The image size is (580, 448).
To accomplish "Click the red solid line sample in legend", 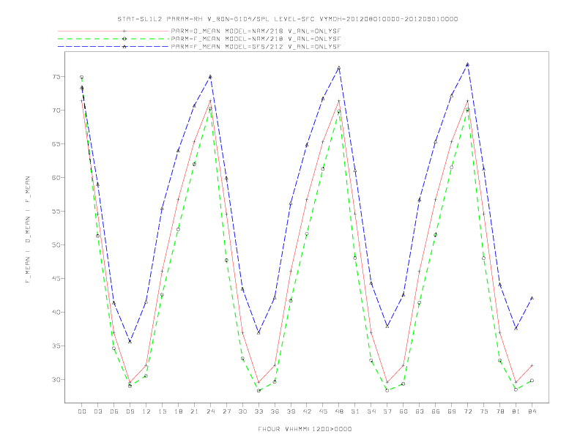I will coord(114,31).
